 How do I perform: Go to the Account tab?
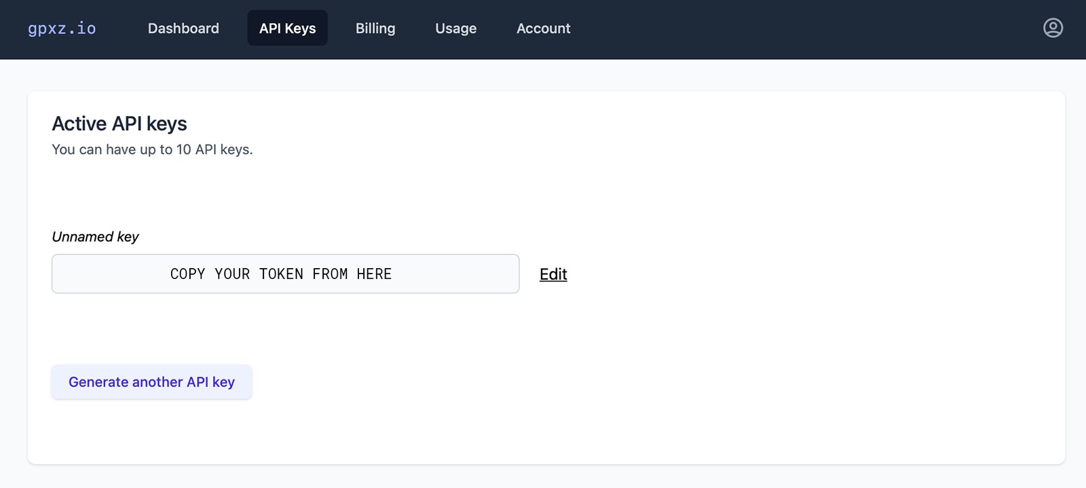pyautogui.click(x=544, y=29)
